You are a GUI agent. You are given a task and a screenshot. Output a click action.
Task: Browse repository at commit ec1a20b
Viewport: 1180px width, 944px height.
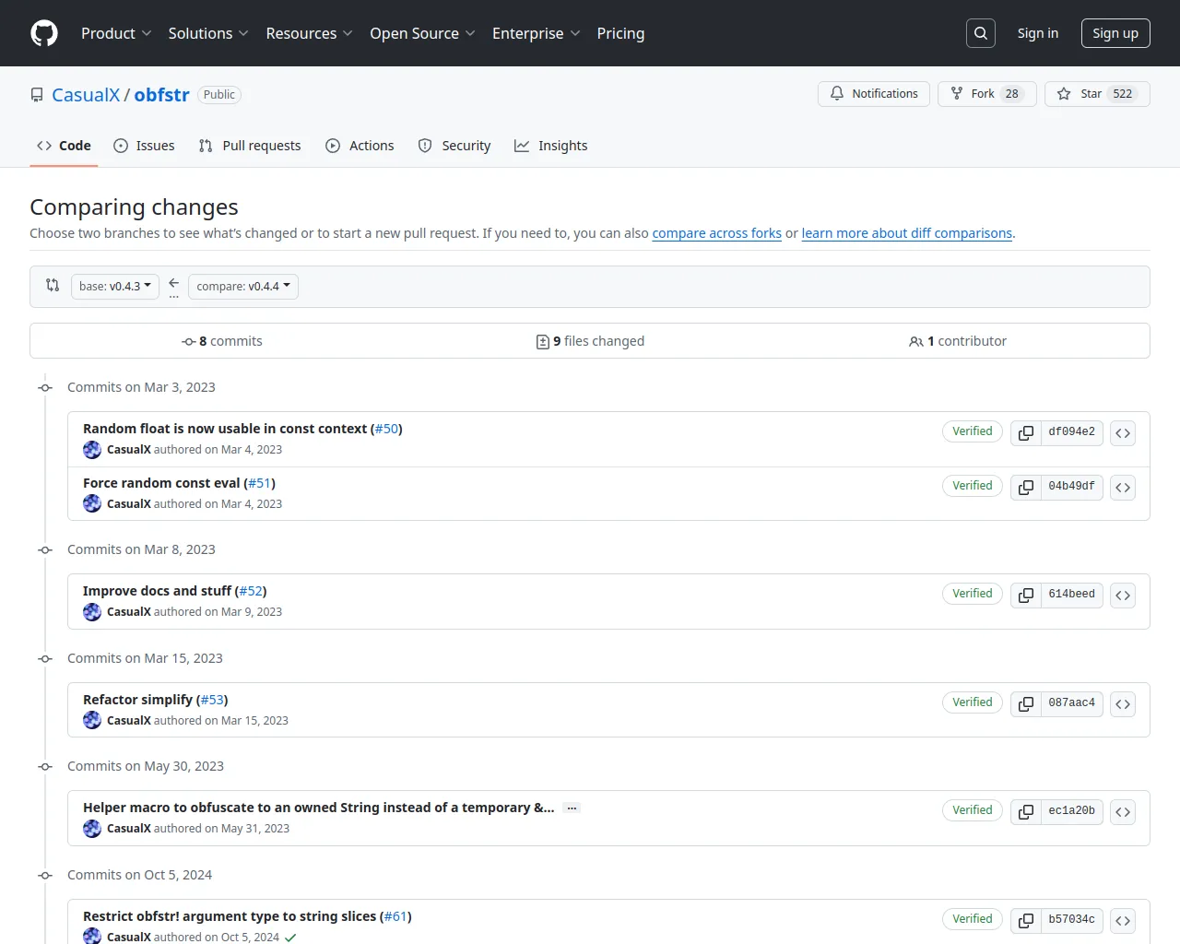click(1123, 811)
